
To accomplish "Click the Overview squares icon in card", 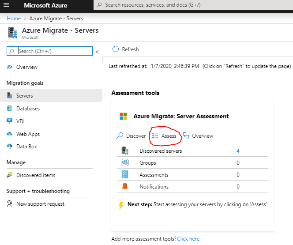I will (186, 135).
